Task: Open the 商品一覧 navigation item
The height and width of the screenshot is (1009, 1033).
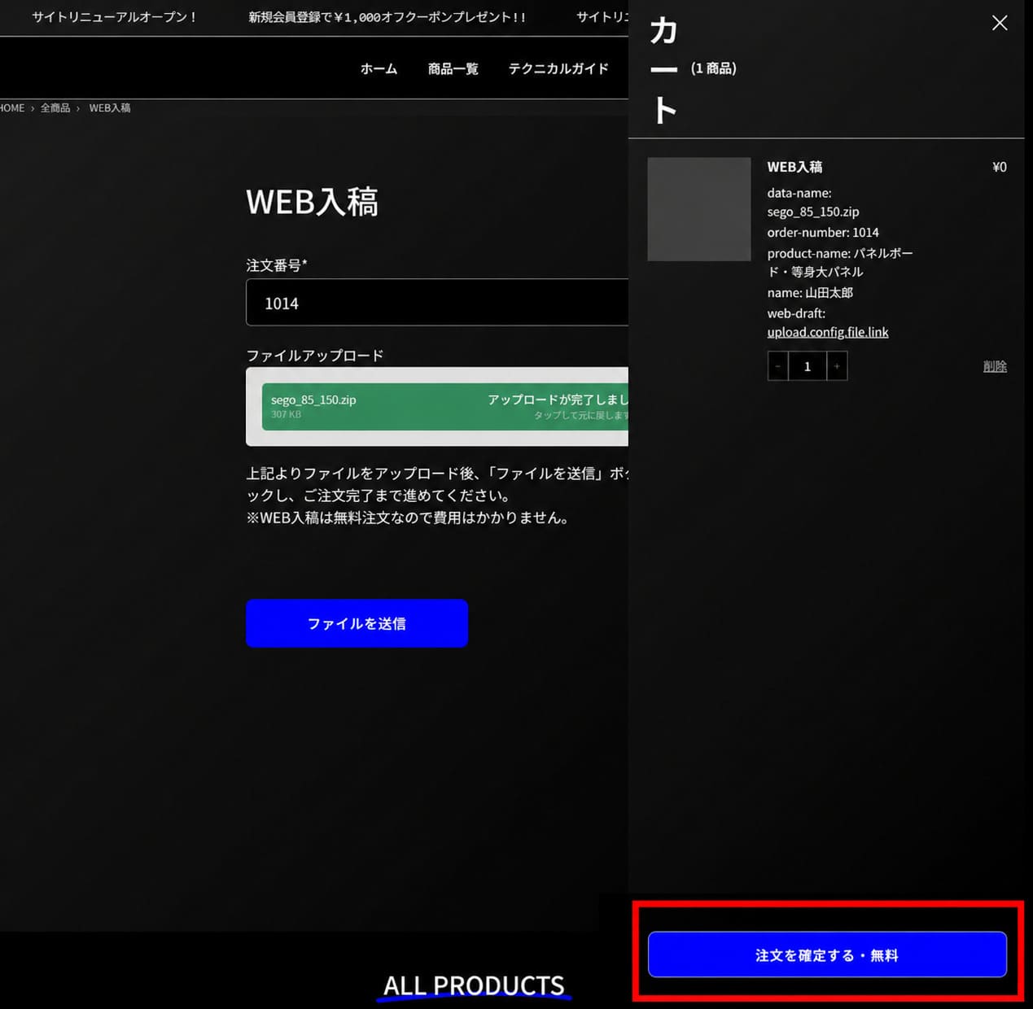Action: (x=453, y=68)
